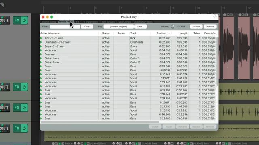Open the topmost track's FX button
Image resolution: width=259 pixels, height=145 pixels.
point(17,20)
